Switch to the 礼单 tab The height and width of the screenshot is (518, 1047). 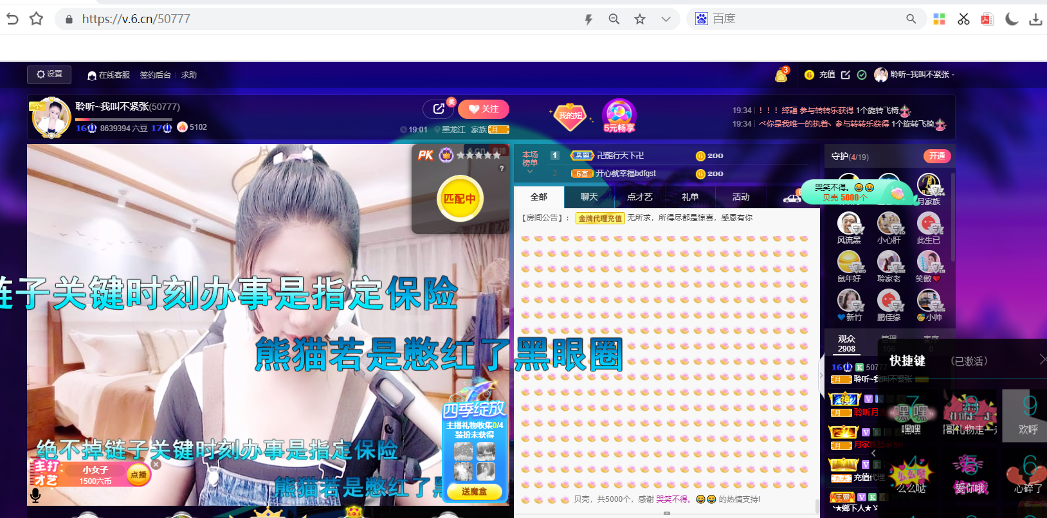tap(690, 197)
